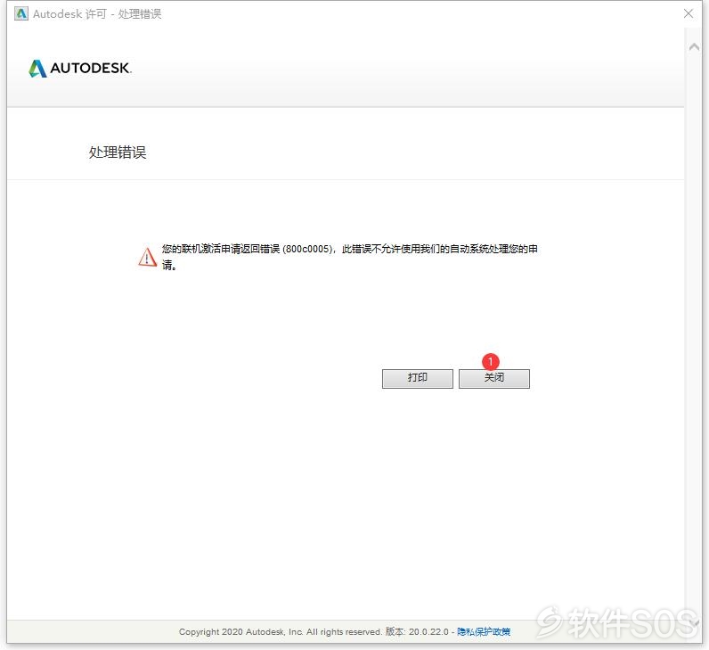The width and height of the screenshot is (709, 650).
Task: Click the Autodesk logo in header
Action: (79, 69)
